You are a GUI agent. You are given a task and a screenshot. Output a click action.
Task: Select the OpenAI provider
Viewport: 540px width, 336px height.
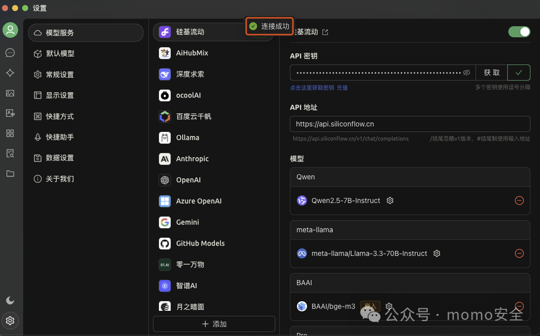pyautogui.click(x=214, y=180)
